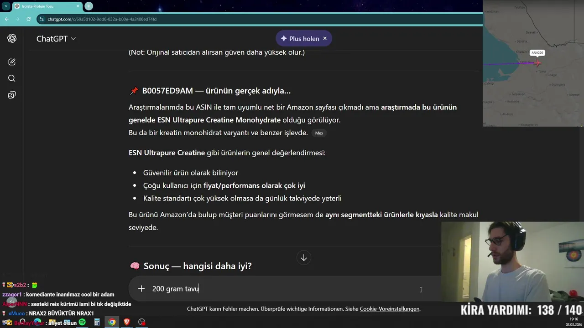The width and height of the screenshot is (584, 328).
Task: Jump to bottom with the down-arrow button
Action: pyautogui.click(x=303, y=258)
